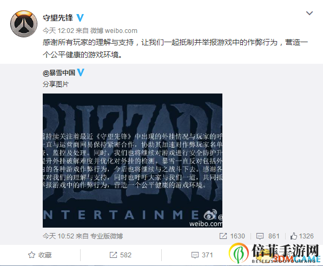Image resolution: width=323 pixels, height=266 pixels.
Task: Expand the post options chevron
Action: click(309, 14)
